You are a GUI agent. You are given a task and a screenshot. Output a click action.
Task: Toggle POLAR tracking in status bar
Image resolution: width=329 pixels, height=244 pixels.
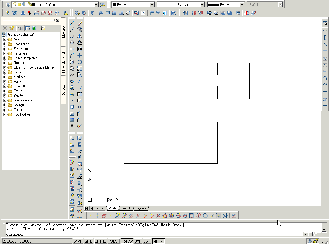click(x=114, y=241)
